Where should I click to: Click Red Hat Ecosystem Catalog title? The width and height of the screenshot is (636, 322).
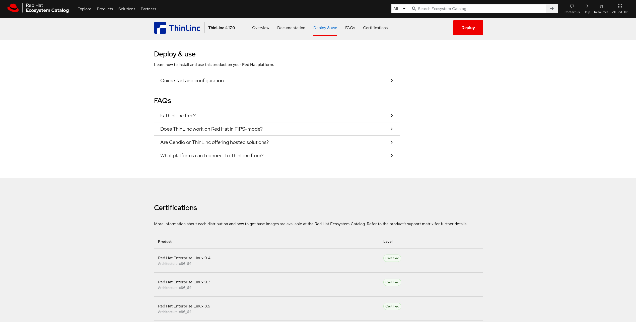click(47, 8)
